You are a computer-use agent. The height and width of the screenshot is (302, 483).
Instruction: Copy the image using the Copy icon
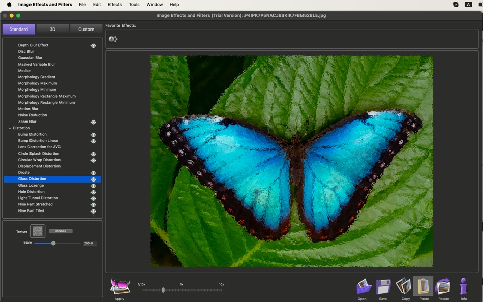tap(403, 287)
